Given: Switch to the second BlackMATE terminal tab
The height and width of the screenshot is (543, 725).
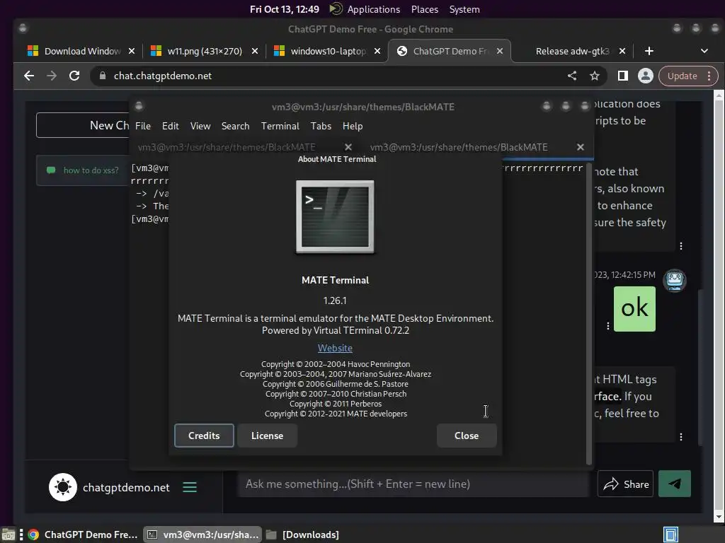Looking at the screenshot, I should pos(459,147).
